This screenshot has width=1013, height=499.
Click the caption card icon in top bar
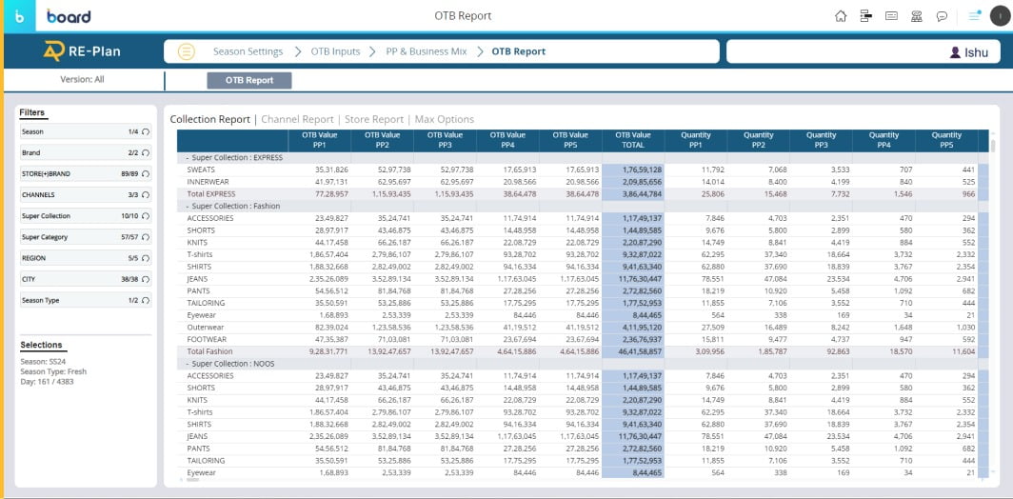click(x=891, y=16)
